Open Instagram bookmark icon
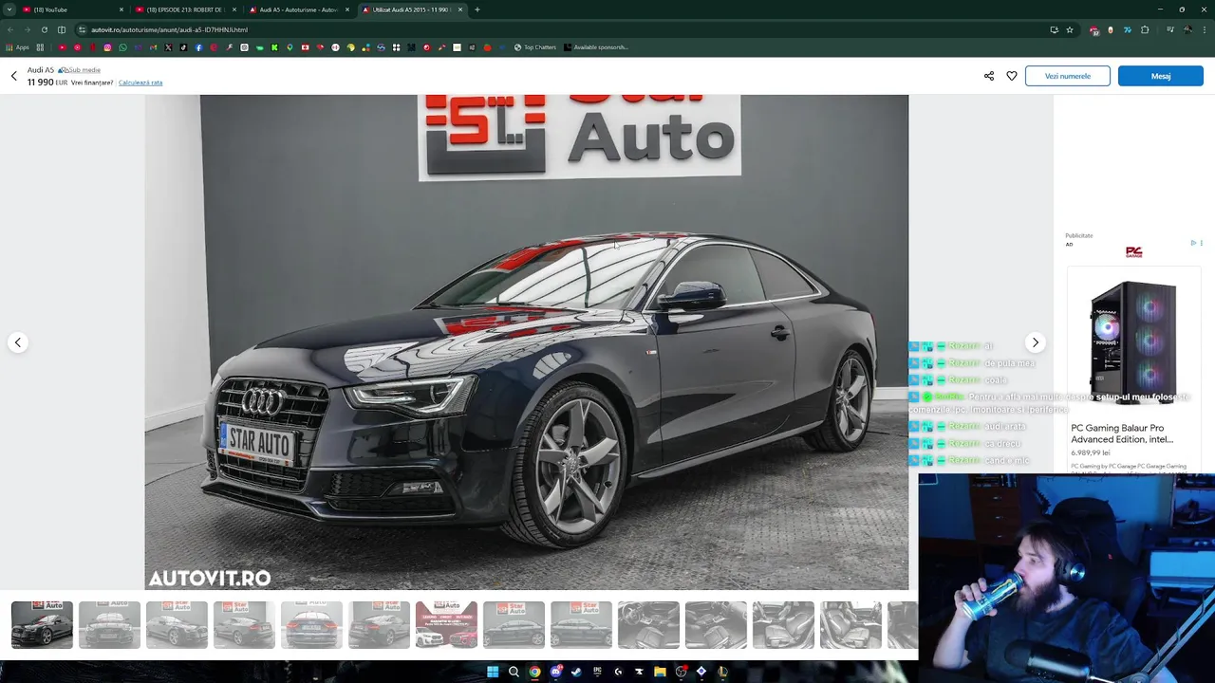The image size is (1215, 683). [107, 47]
